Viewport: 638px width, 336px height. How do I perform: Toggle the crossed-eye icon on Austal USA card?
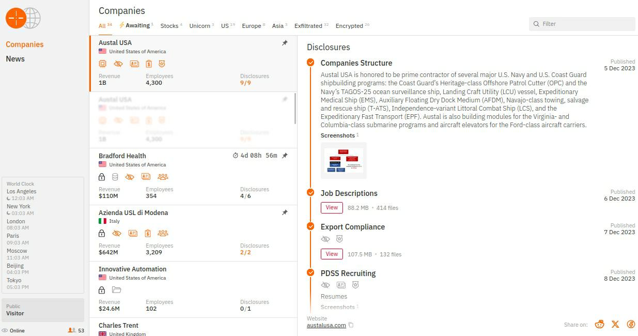click(x=118, y=64)
